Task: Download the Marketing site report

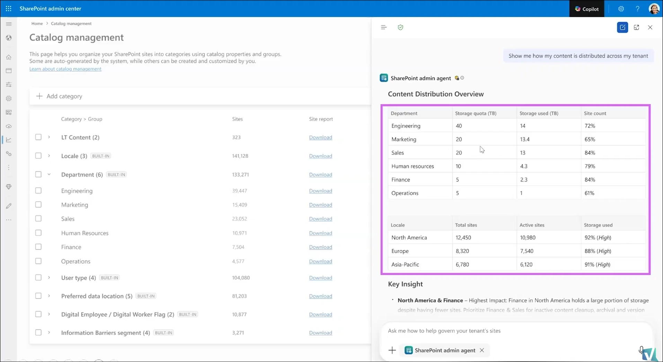Action: (320, 205)
